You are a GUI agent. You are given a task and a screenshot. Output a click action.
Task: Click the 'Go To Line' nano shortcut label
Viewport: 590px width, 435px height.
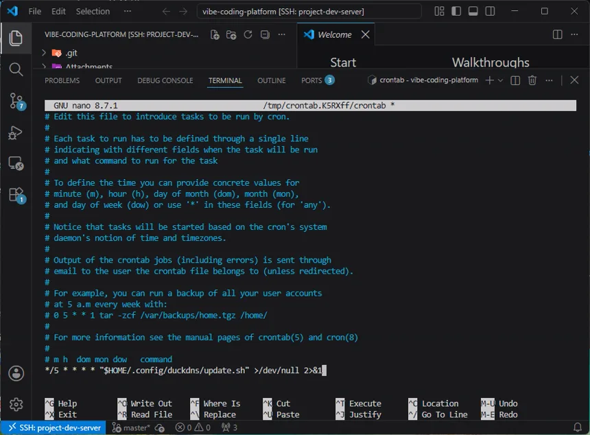(x=445, y=414)
